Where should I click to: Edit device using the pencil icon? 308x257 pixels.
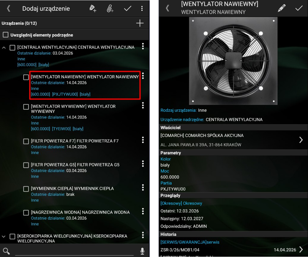coord(281,8)
